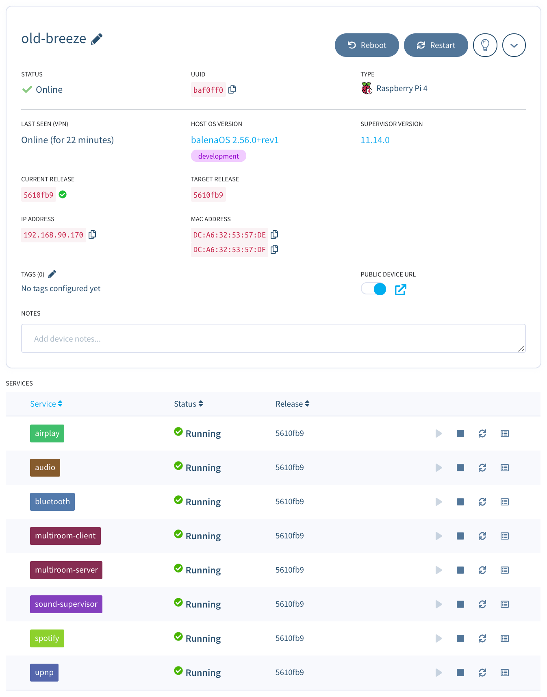Sort services by Status column
Viewport: 547px width, 697px height.
point(188,404)
